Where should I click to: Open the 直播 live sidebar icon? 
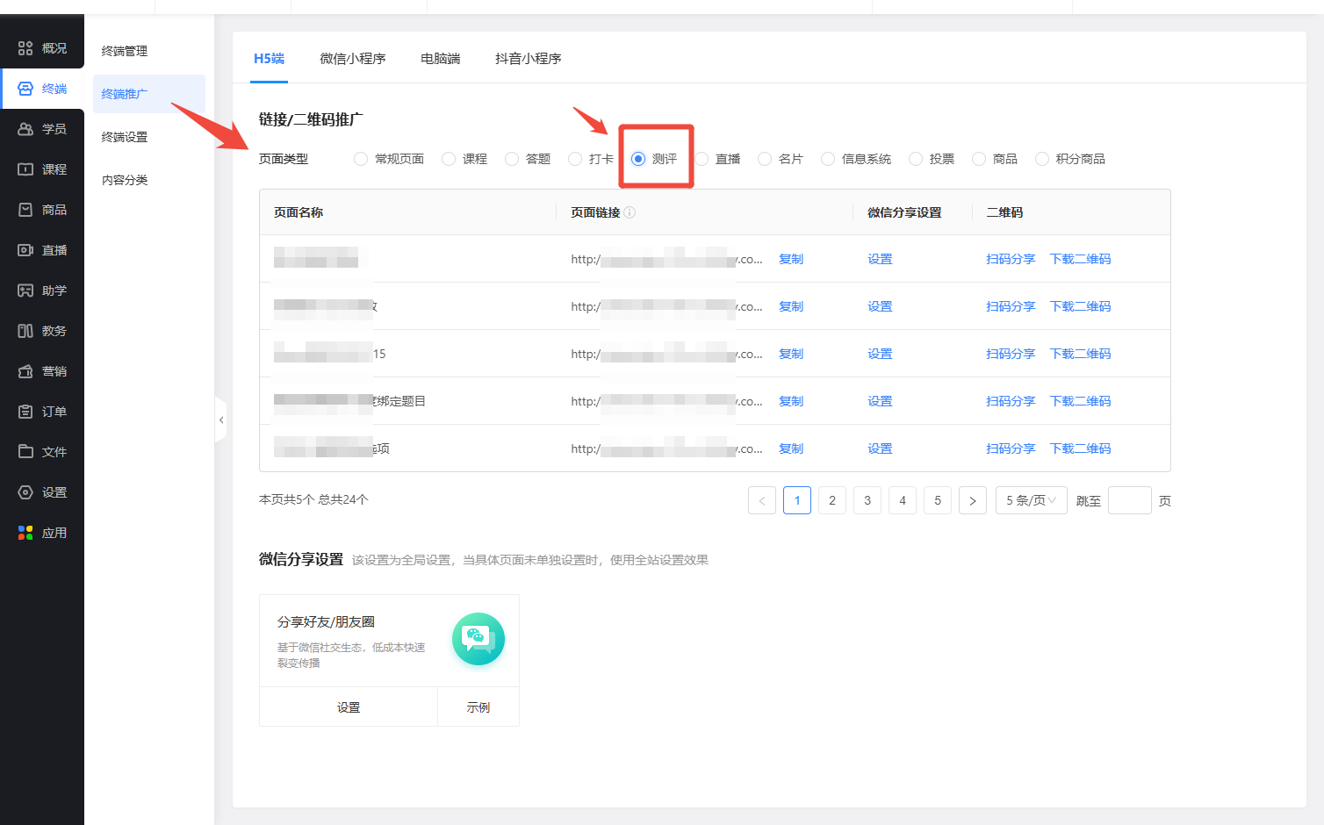pyautogui.click(x=25, y=250)
